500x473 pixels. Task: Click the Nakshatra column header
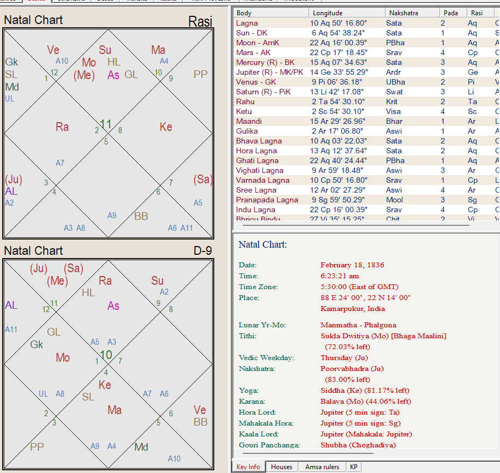[412, 13]
